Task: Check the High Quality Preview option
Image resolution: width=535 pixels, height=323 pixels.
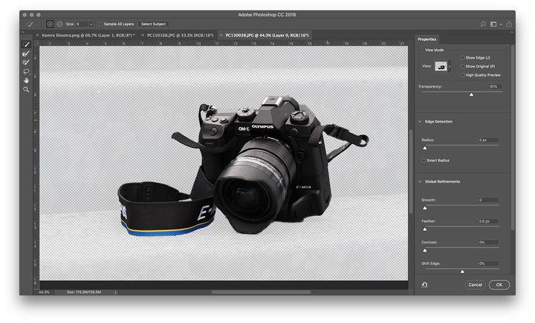Action: 462,75
